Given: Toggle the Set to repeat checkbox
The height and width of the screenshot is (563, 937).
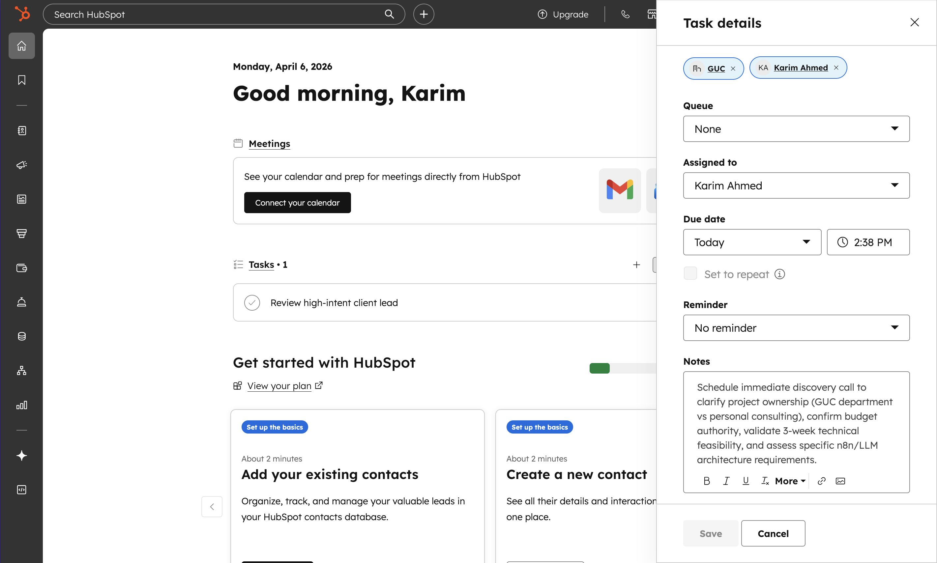Looking at the screenshot, I should point(690,273).
